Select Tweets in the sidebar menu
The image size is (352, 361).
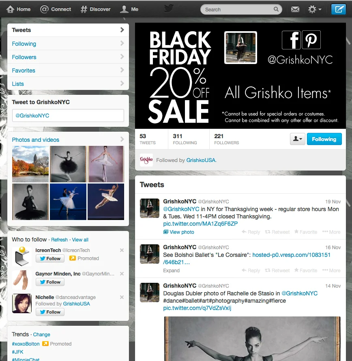pos(68,30)
